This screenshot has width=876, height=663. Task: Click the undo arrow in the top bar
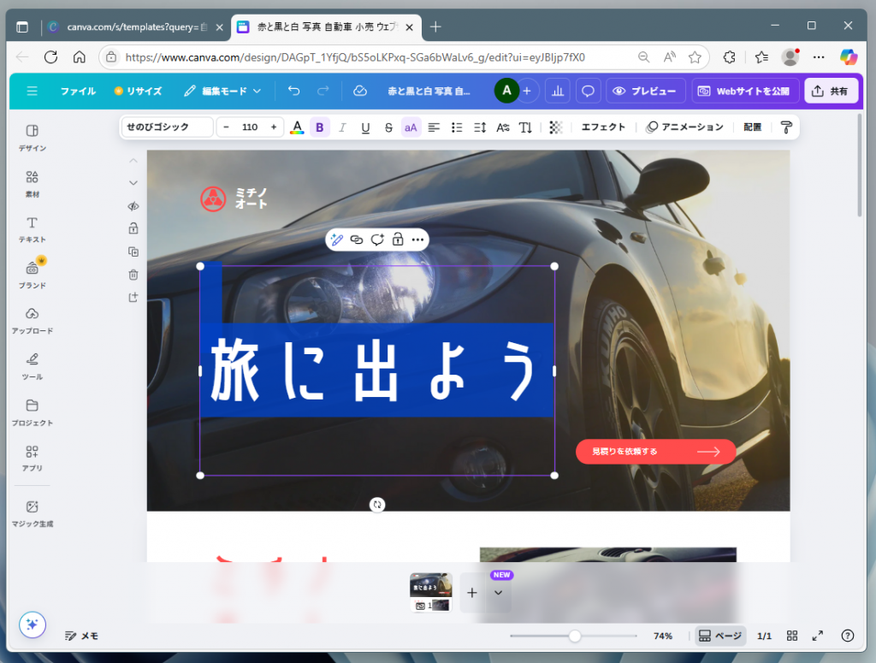(293, 90)
